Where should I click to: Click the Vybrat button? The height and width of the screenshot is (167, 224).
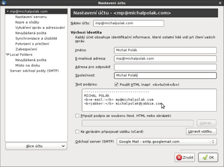(x=207, y=123)
